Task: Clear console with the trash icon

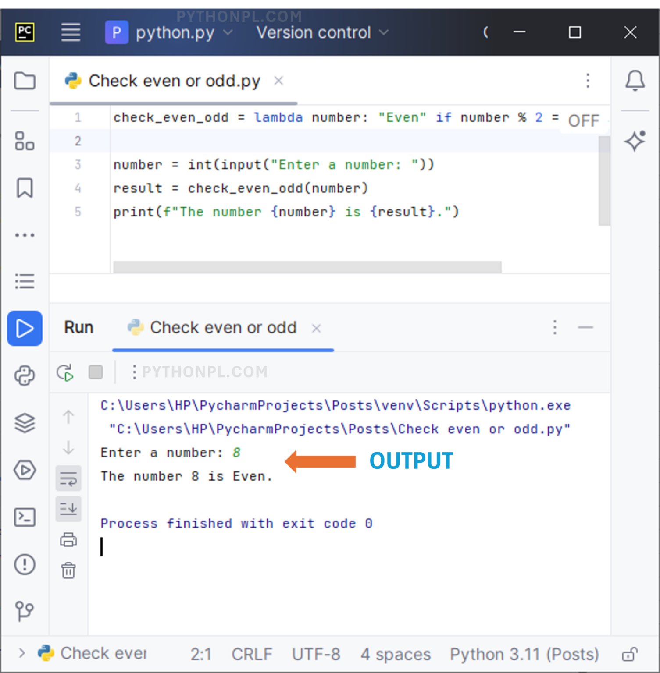Action: click(68, 570)
